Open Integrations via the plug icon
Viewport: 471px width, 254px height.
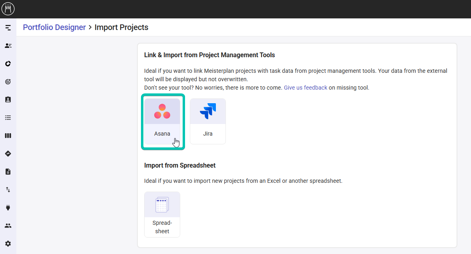click(8, 207)
